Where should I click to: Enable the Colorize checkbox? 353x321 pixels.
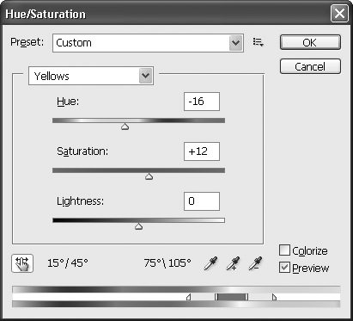pyautogui.click(x=284, y=250)
